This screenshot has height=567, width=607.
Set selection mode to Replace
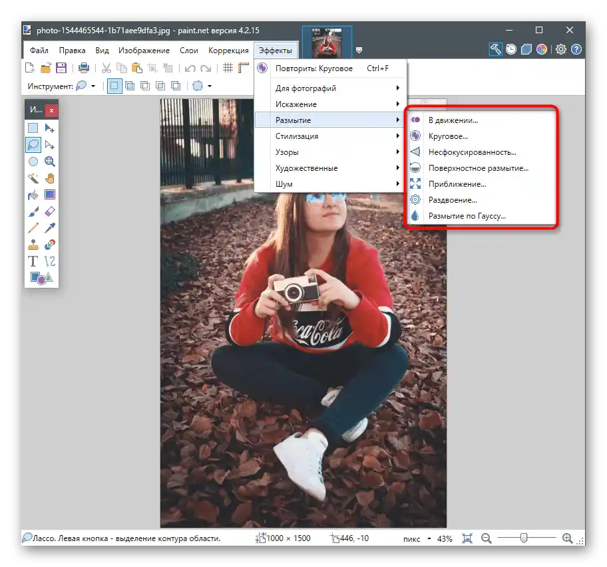coord(114,86)
